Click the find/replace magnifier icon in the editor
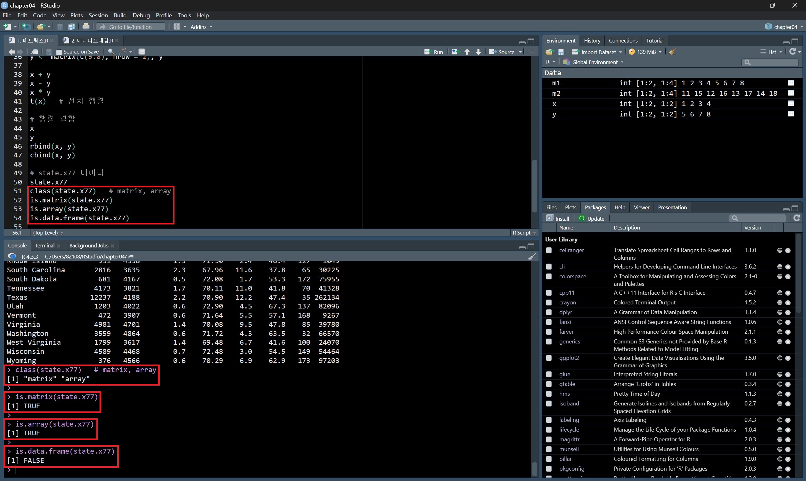This screenshot has width=806, height=481. pyautogui.click(x=111, y=52)
